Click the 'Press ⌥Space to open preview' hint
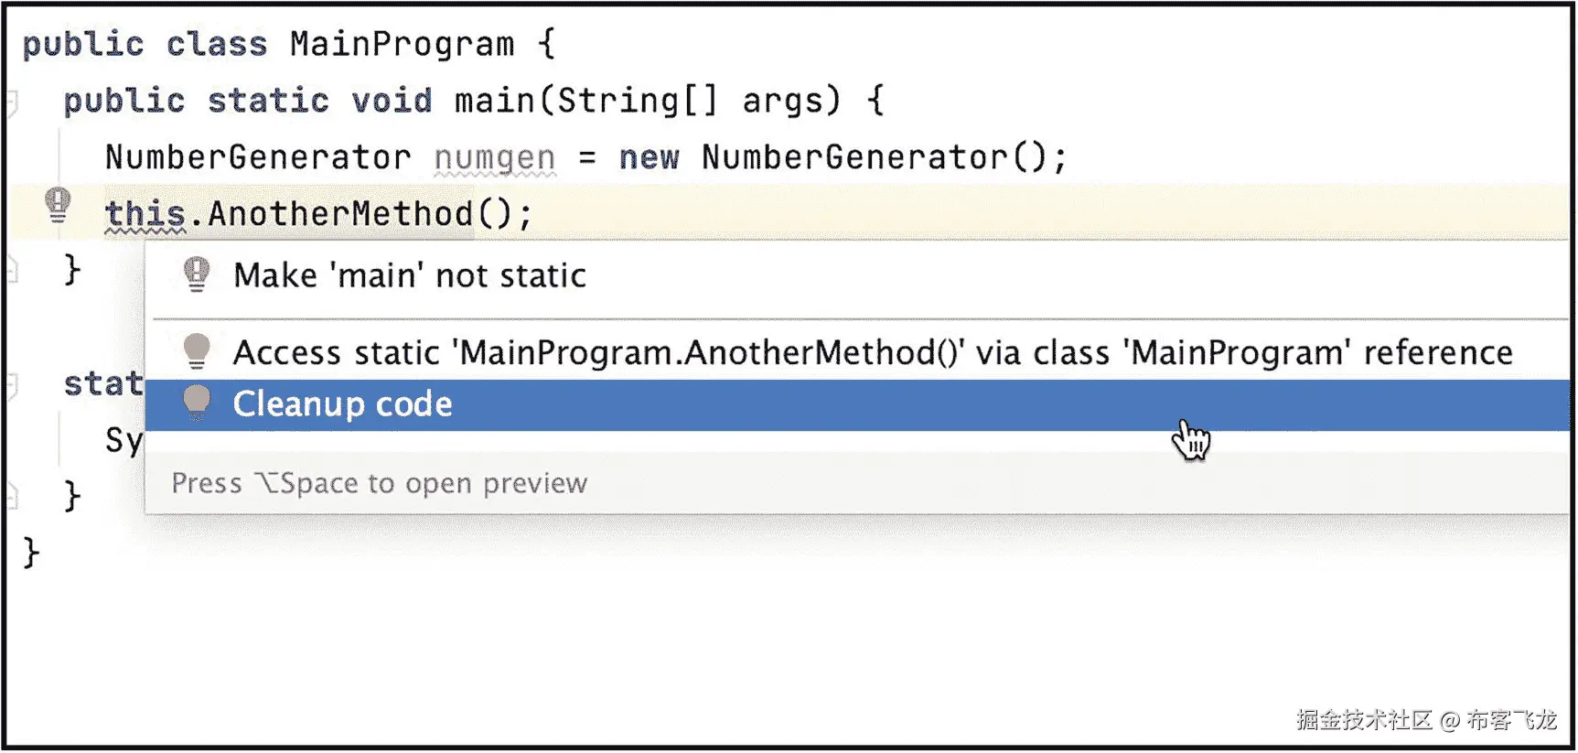This screenshot has height=753, width=1578. pyautogui.click(x=379, y=483)
